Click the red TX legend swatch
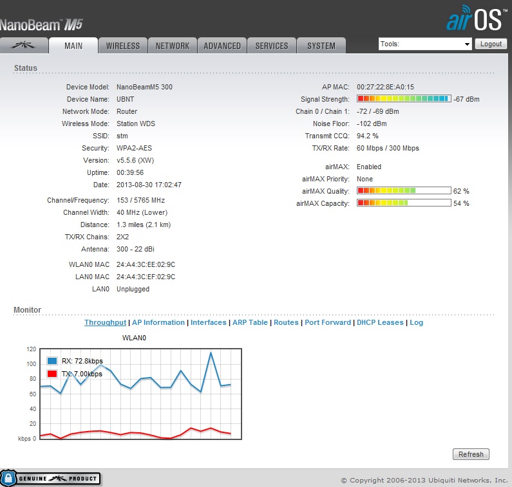This screenshot has width=512, height=487. coord(52,374)
